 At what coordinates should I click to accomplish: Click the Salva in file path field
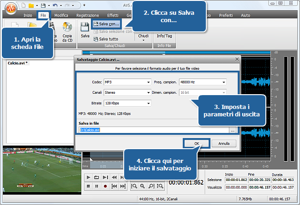[x=154, y=130]
